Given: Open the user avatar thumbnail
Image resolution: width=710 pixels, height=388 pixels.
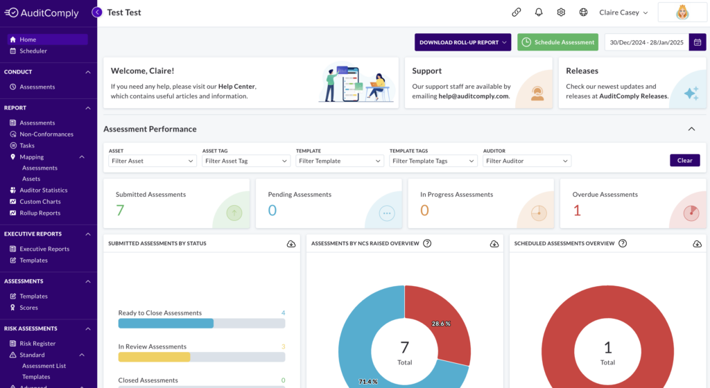Looking at the screenshot, I should (682, 12).
